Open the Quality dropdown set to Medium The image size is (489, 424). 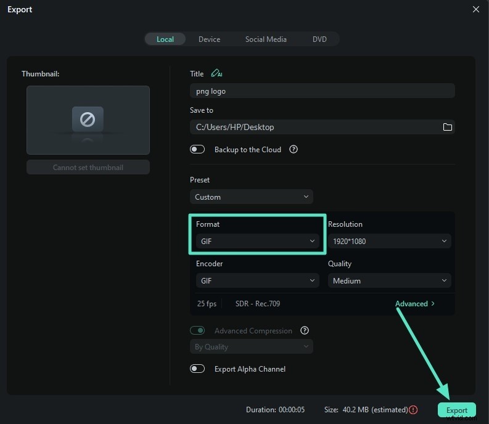click(389, 281)
